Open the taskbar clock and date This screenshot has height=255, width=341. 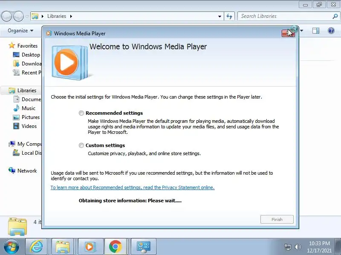coord(319,247)
